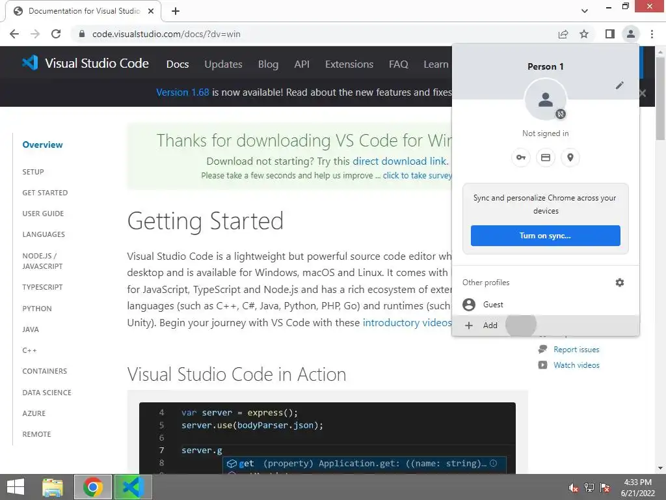Image resolution: width=666 pixels, height=500 pixels.
Task: Open the introductory videos link
Action: click(x=407, y=323)
